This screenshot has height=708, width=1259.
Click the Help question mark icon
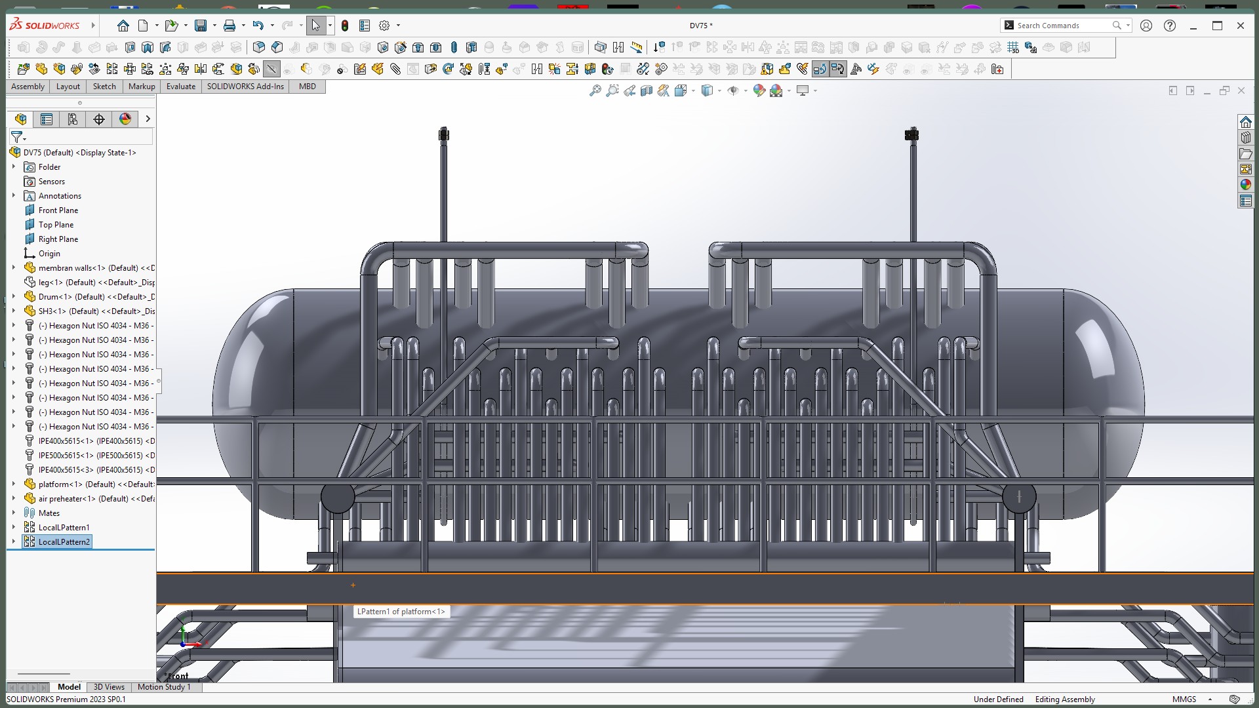pos(1170,26)
